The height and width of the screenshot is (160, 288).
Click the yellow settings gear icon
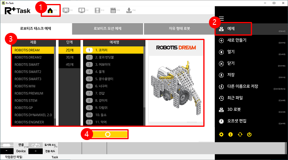(221, 134)
